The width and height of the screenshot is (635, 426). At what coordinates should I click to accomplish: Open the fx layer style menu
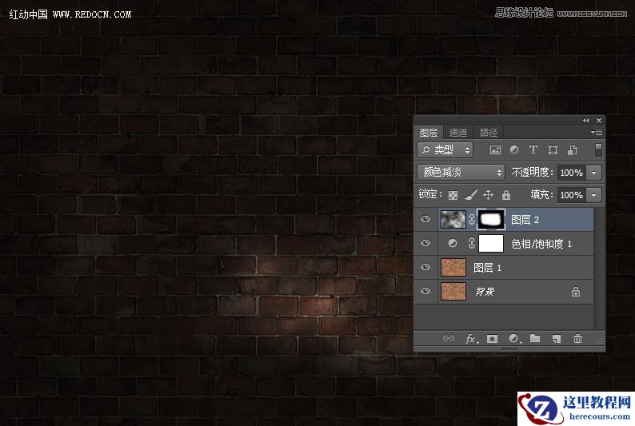471,339
